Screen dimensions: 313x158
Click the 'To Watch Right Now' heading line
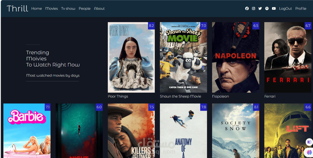pyautogui.click(x=53, y=65)
